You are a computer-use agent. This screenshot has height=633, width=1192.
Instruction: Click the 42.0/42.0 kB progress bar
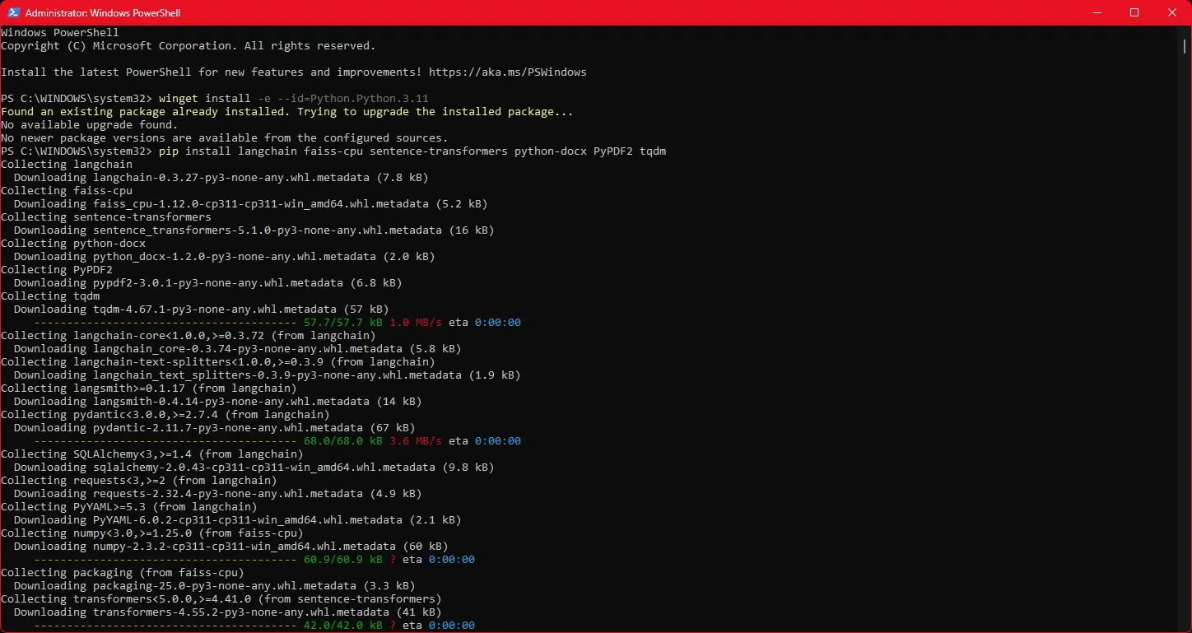[165, 626]
